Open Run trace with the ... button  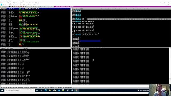[x=49, y=7]
